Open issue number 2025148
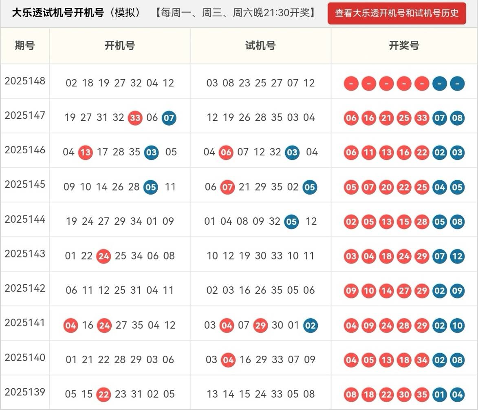Viewport: 478px width, 410px height. pyautogui.click(x=25, y=81)
